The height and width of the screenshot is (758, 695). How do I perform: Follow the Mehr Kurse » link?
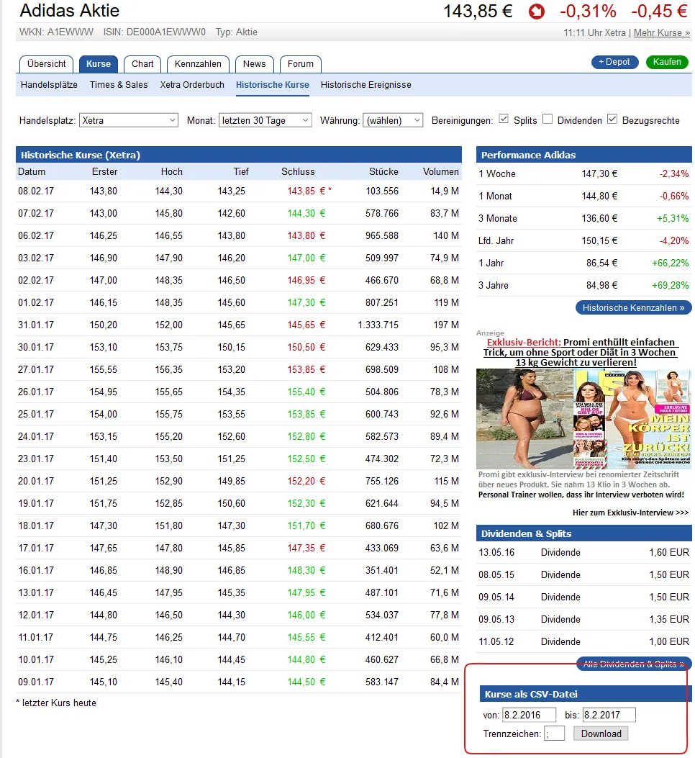(662, 32)
